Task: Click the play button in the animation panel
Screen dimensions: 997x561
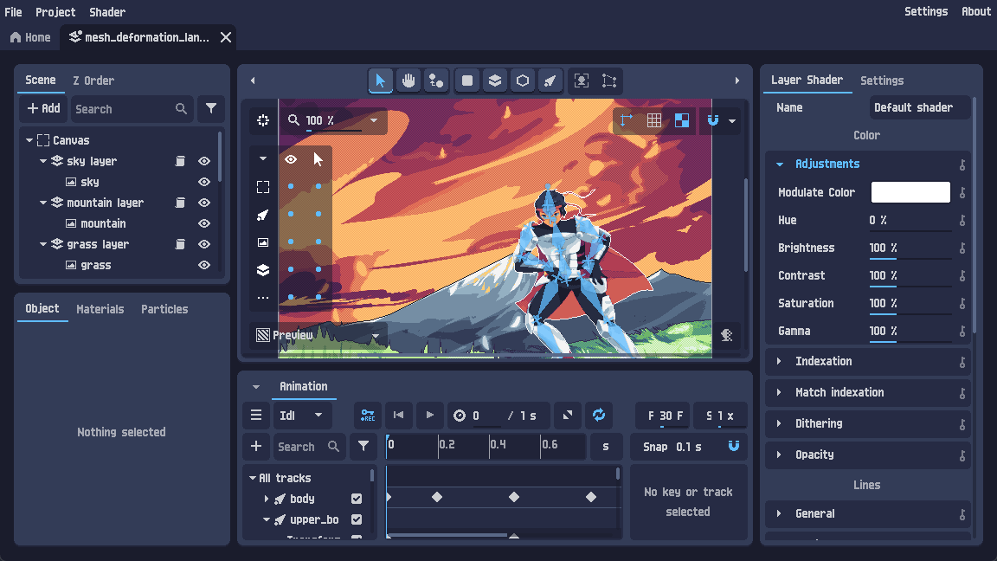Action: pyautogui.click(x=430, y=416)
